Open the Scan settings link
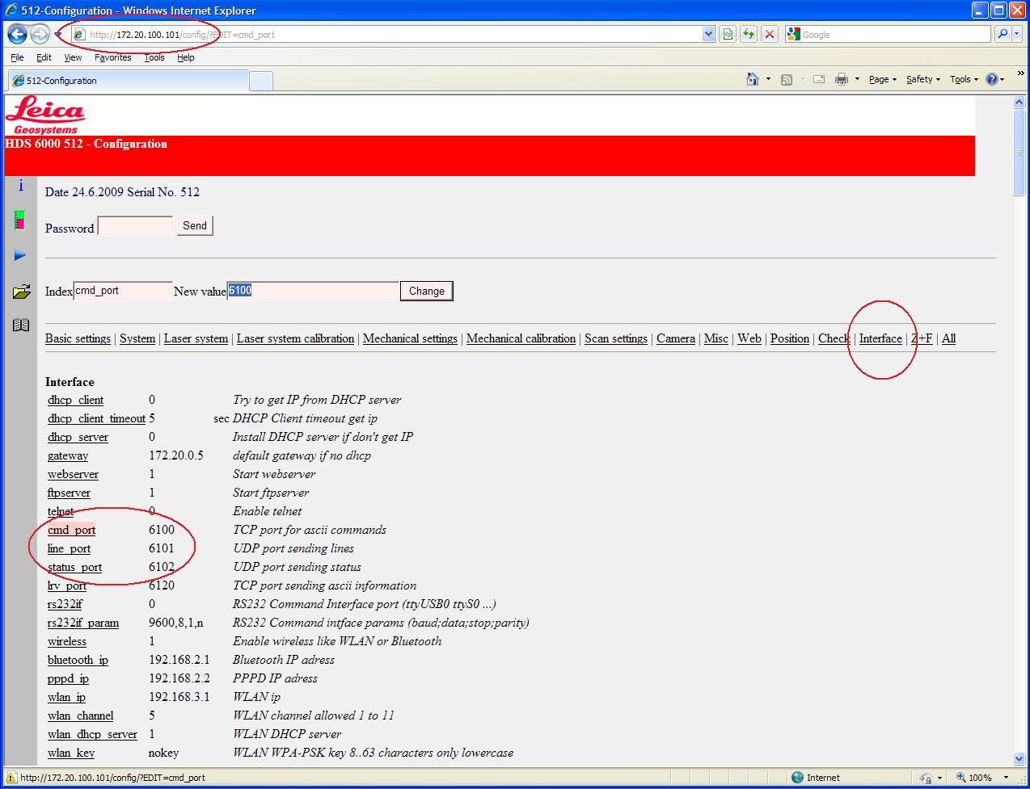The height and width of the screenshot is (789, 1030). point(616,338)
